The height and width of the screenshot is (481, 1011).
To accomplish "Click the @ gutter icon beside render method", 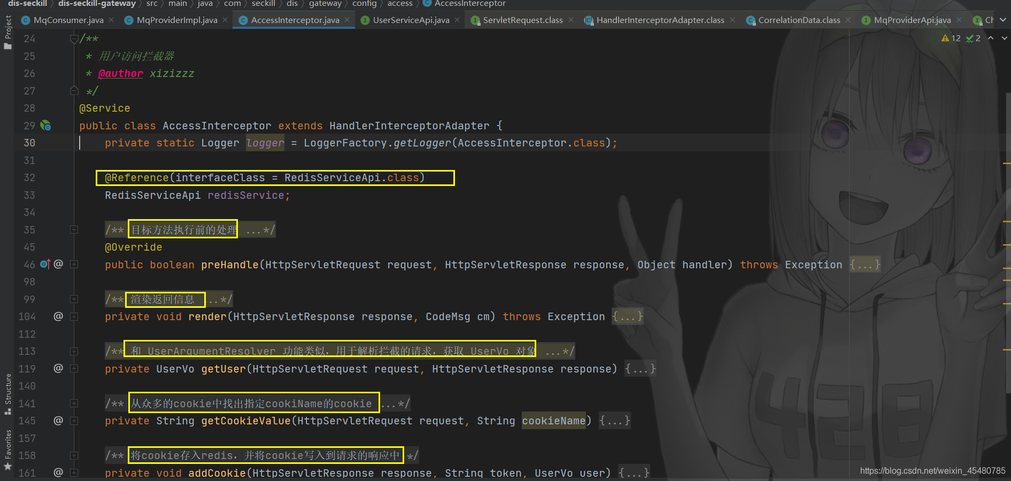I will [58, 316].
